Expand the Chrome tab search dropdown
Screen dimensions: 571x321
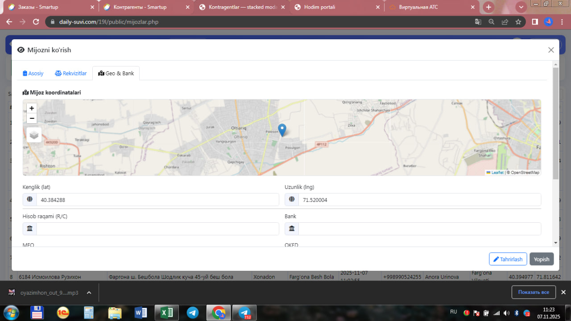(521, 7)
